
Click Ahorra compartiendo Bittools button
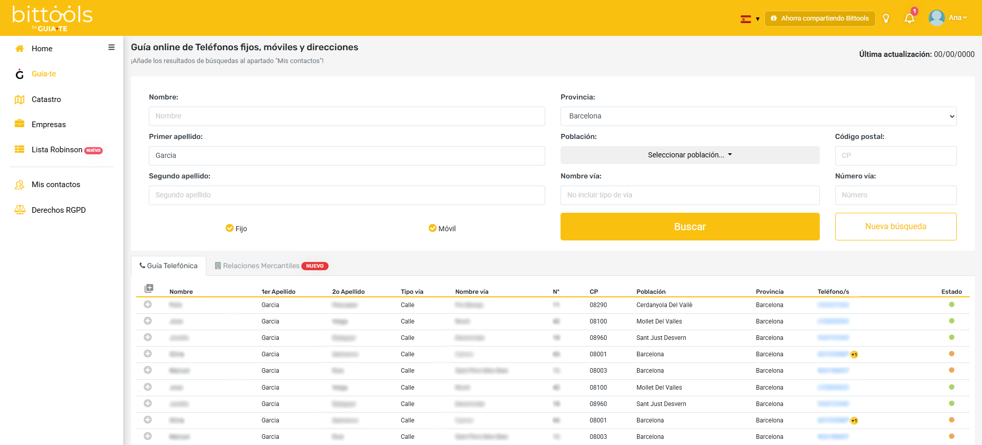tap(820, 18)
